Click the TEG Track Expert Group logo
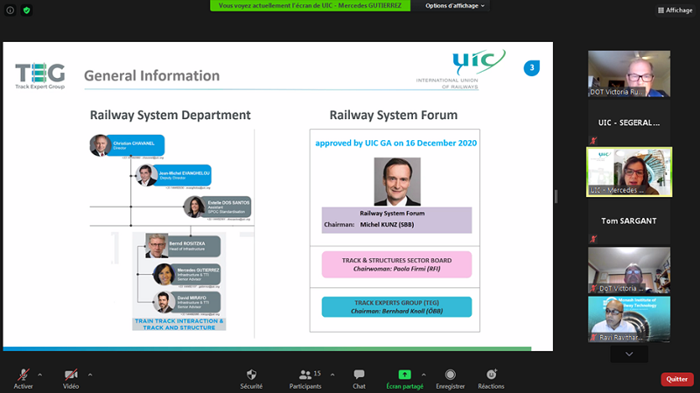 [x=40, y=76]
